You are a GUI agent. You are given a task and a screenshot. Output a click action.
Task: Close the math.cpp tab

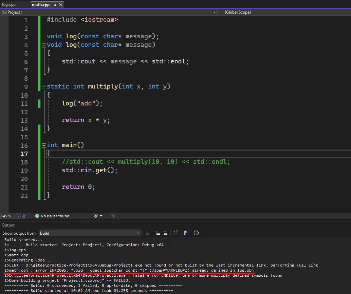pyautogui.click(x=61, y=5)
